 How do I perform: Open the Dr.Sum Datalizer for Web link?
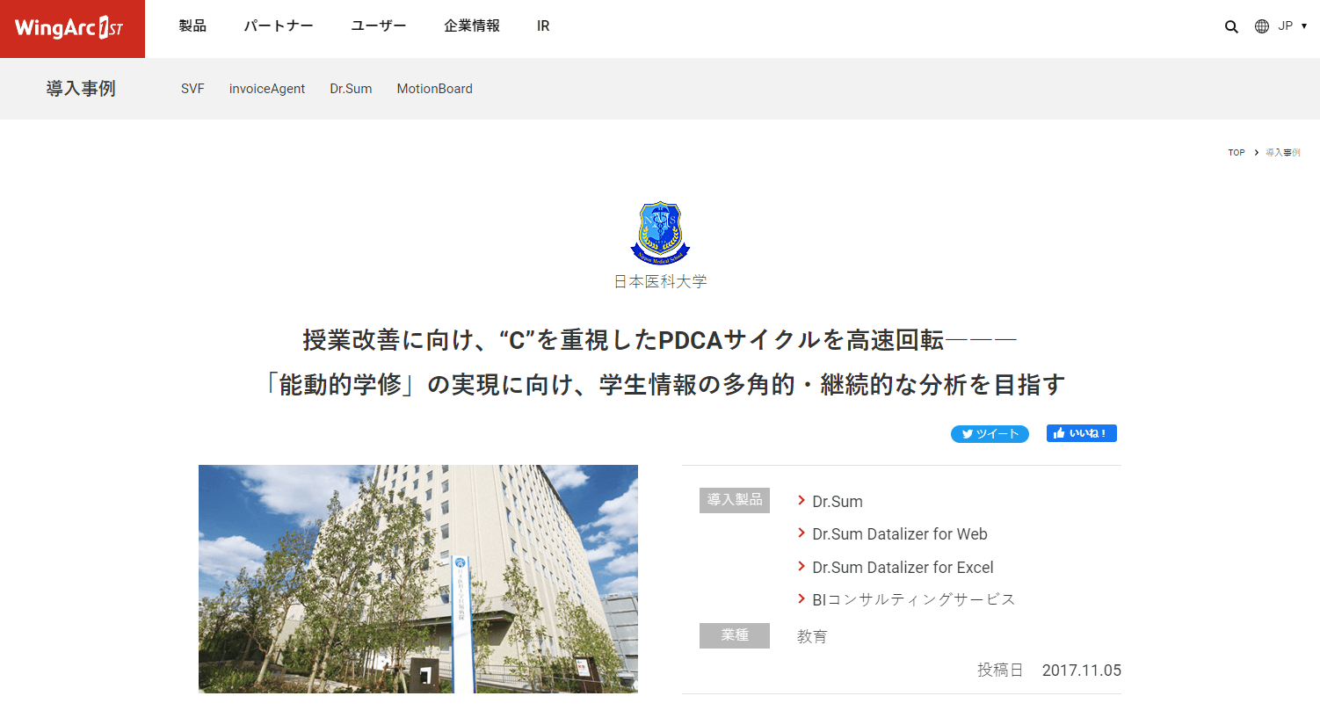899,534
